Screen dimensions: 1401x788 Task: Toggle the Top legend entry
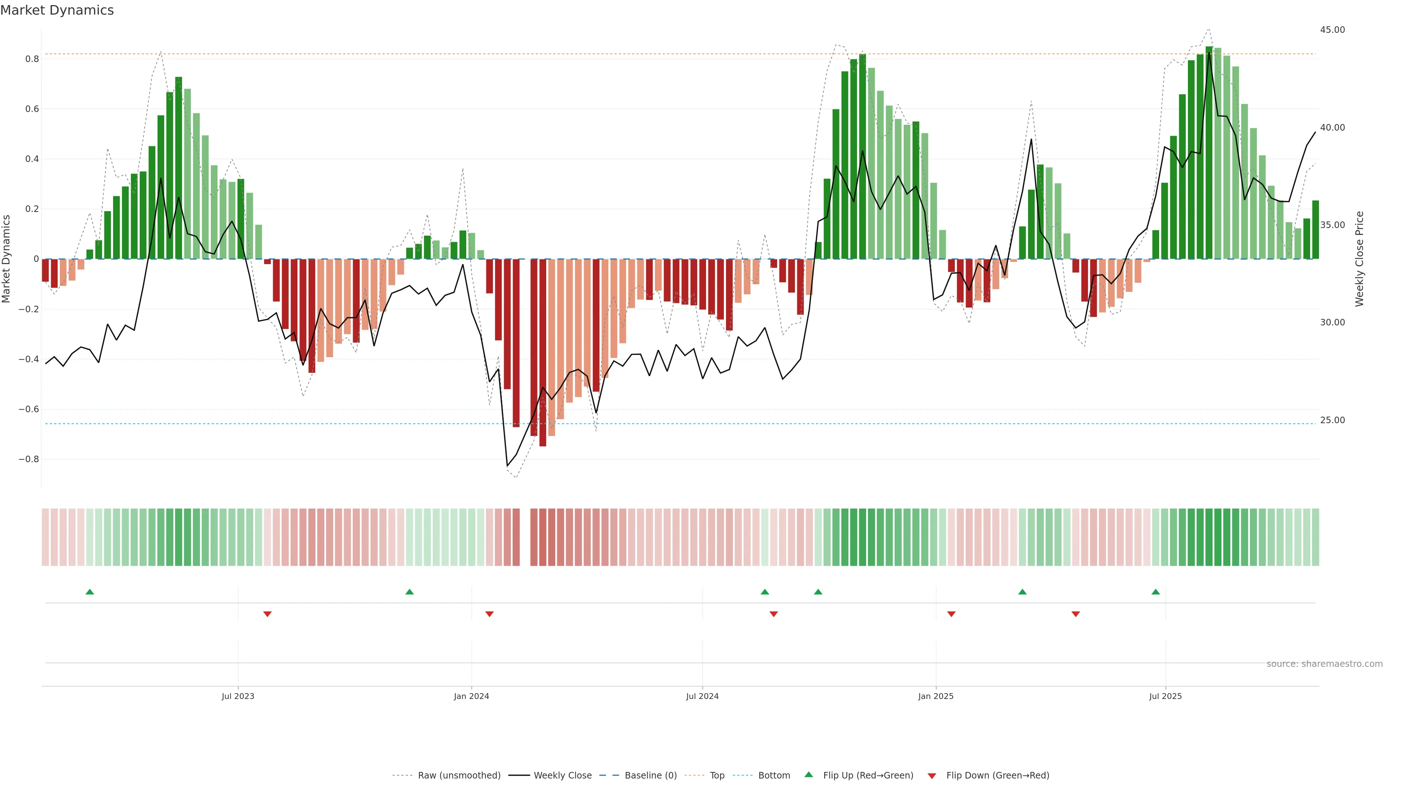point(717,776)
